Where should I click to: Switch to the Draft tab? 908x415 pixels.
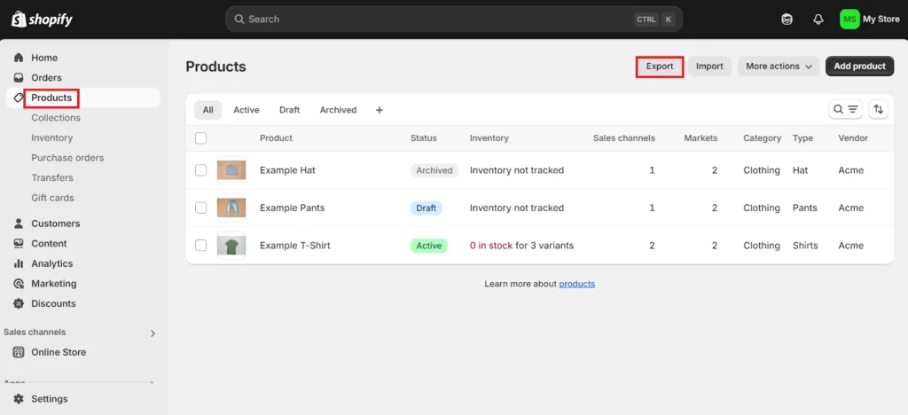(289, 110)
